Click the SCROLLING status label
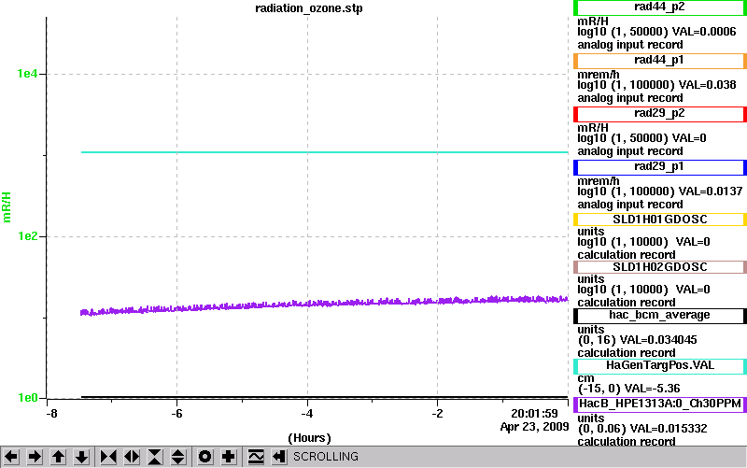 coord(326,457)
